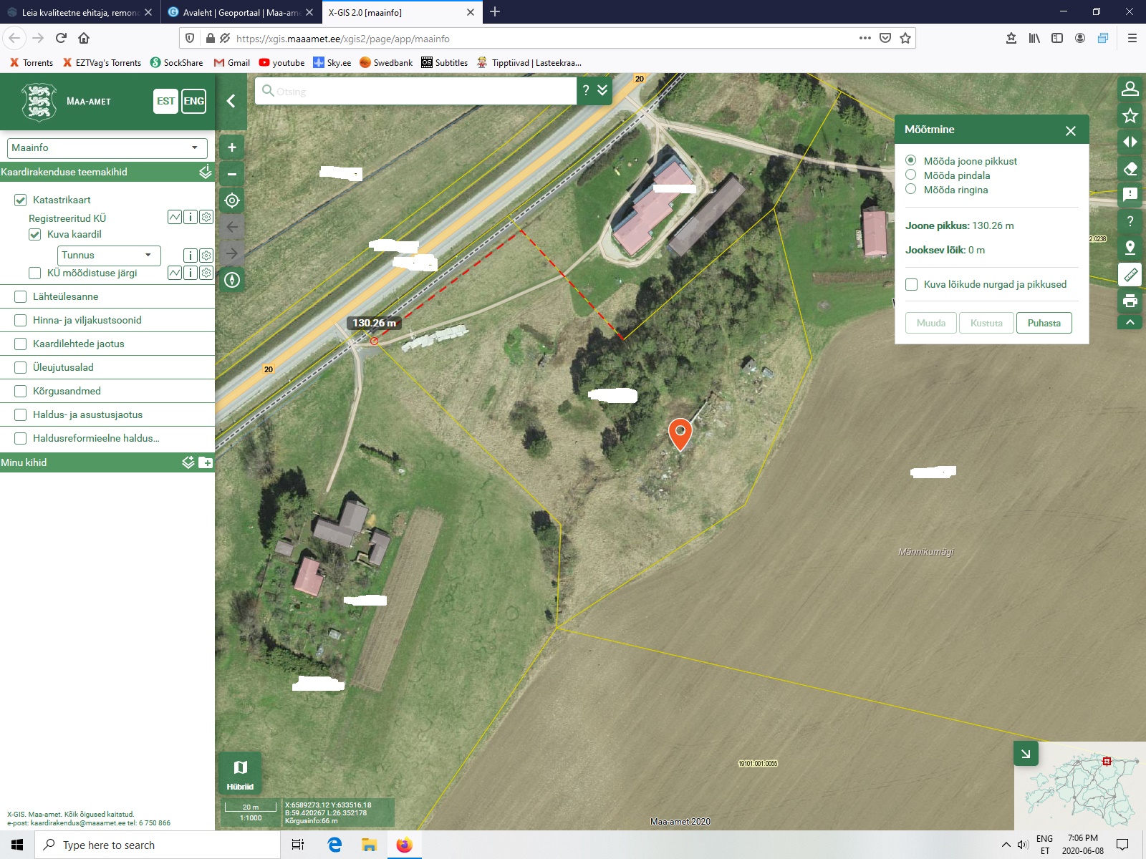Switch language to ENG
This screenshot has width=1146, height=859.
193,101
